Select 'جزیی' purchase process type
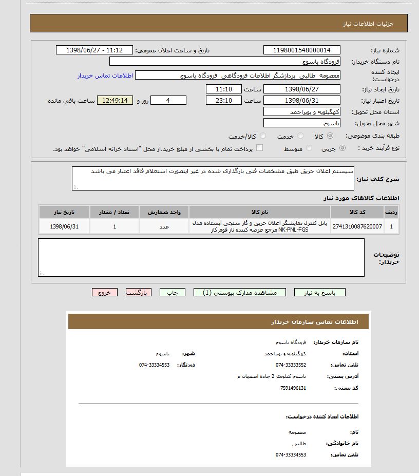Image resolution: width=419 pixels, height=476 pixels. pyautogui.click(x=342, y=148)
